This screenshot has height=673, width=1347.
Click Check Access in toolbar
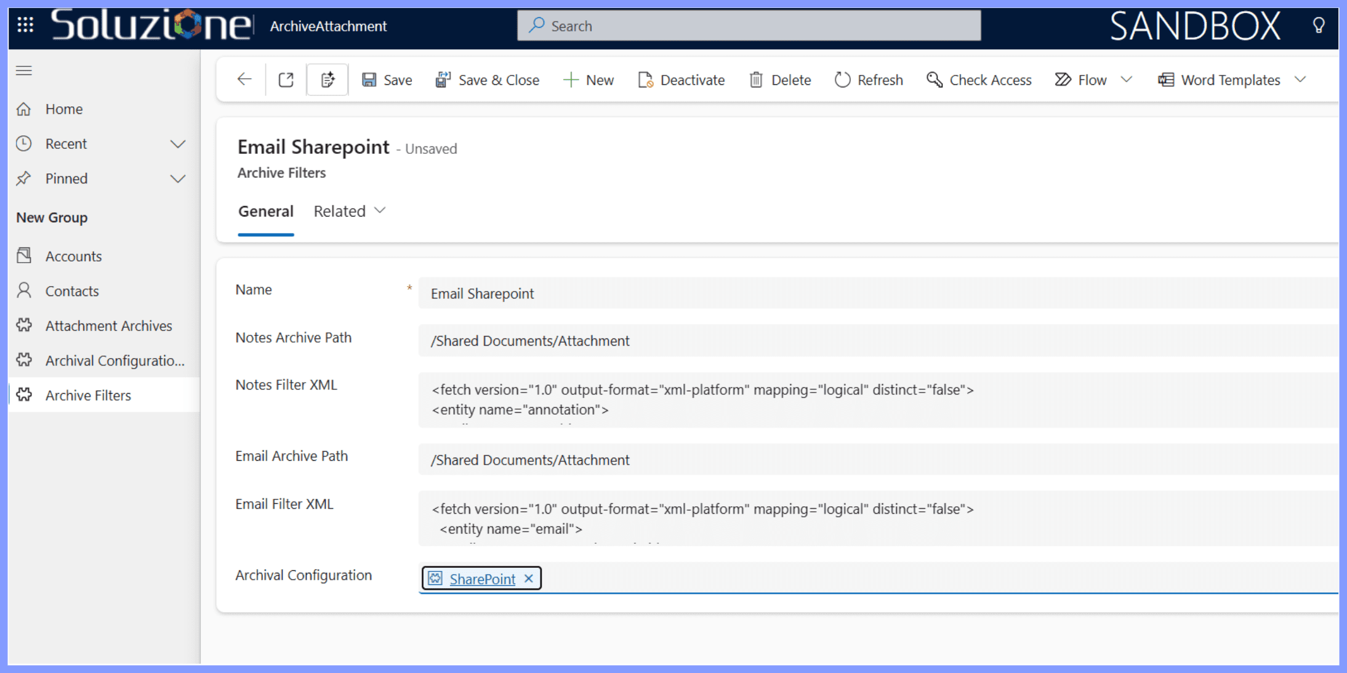tap(979, 80)
